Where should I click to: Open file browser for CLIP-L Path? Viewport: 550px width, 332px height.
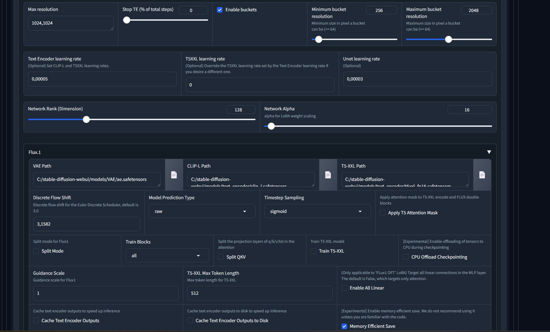(328, 175)
